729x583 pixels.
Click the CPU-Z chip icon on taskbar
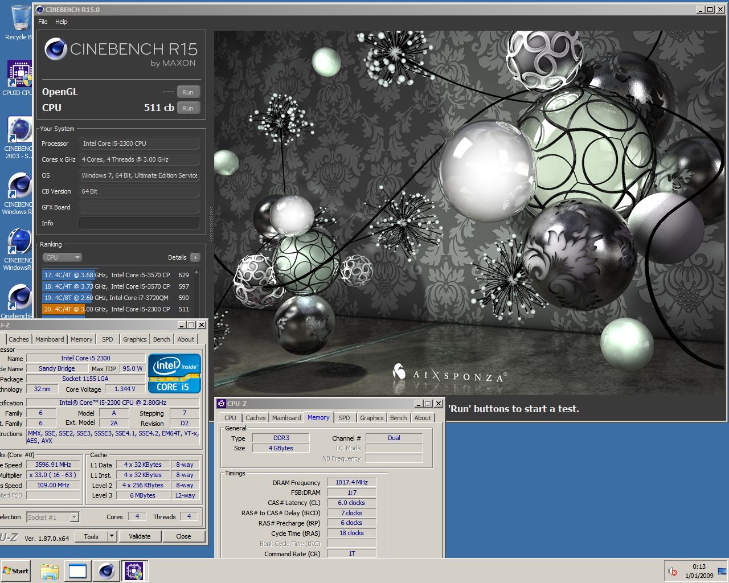[x=134, y=571]
